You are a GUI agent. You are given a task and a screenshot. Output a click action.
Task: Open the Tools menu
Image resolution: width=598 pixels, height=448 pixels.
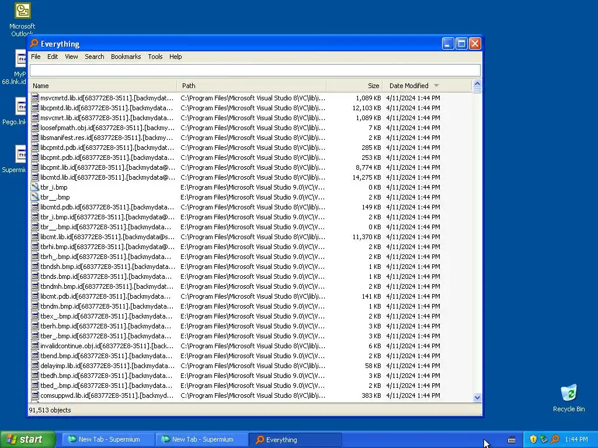coord(155,57)
